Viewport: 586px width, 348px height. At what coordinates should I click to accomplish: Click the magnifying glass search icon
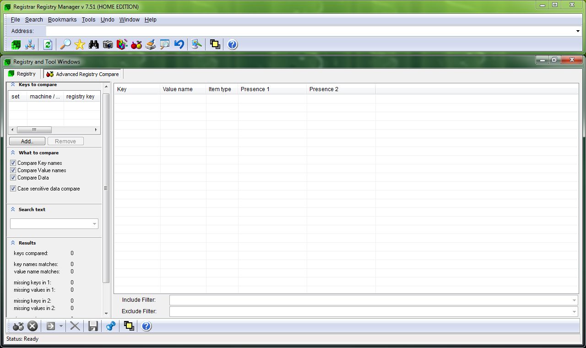[66, 44]
